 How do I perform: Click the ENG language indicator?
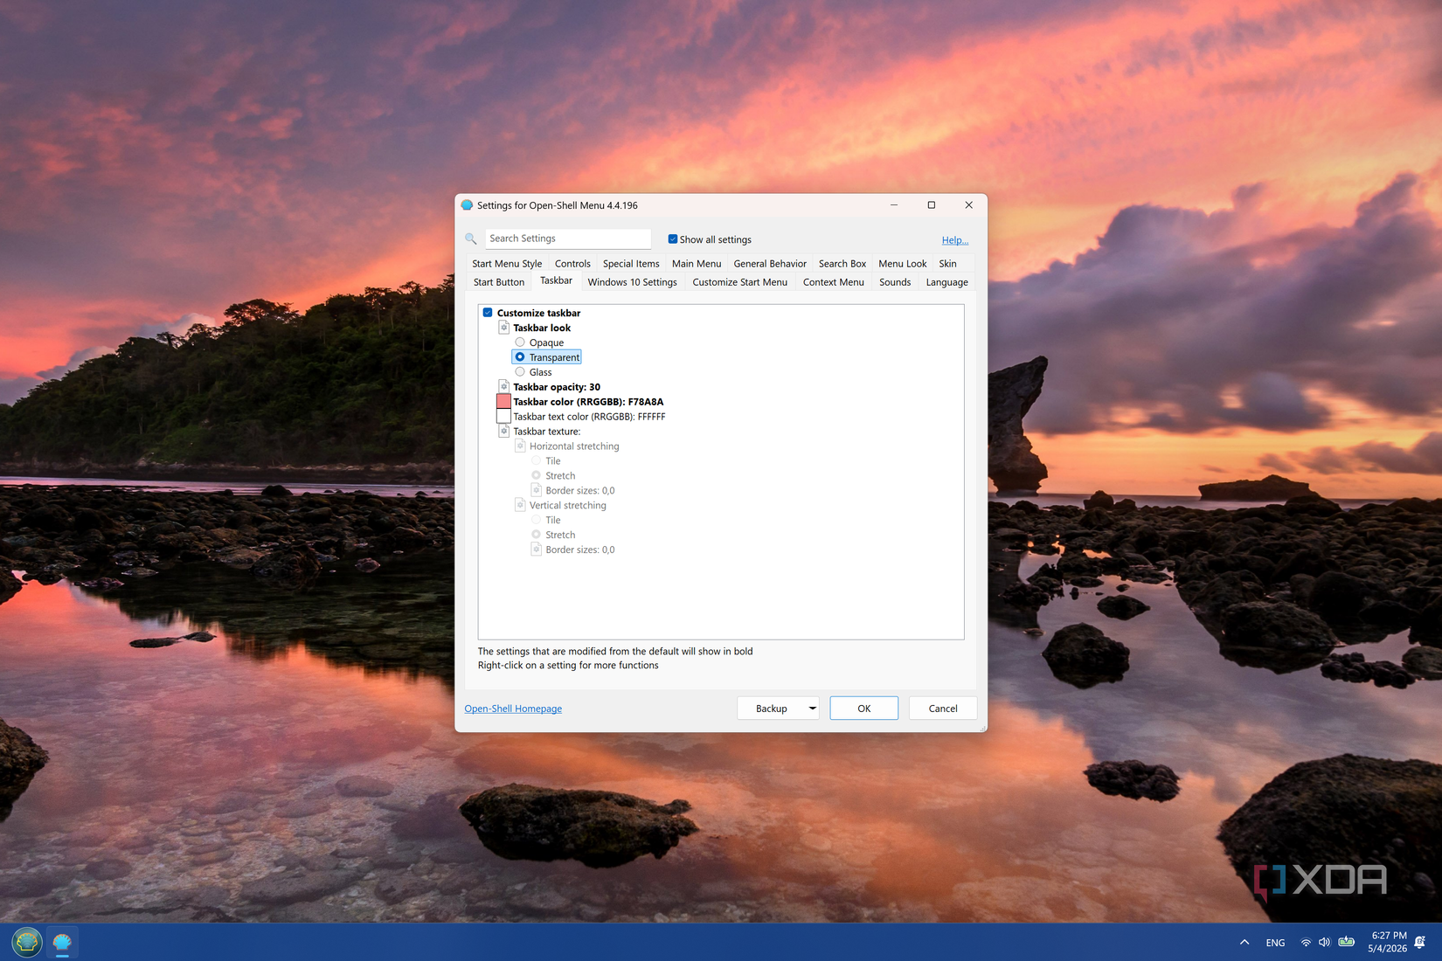pos(1275,943)
